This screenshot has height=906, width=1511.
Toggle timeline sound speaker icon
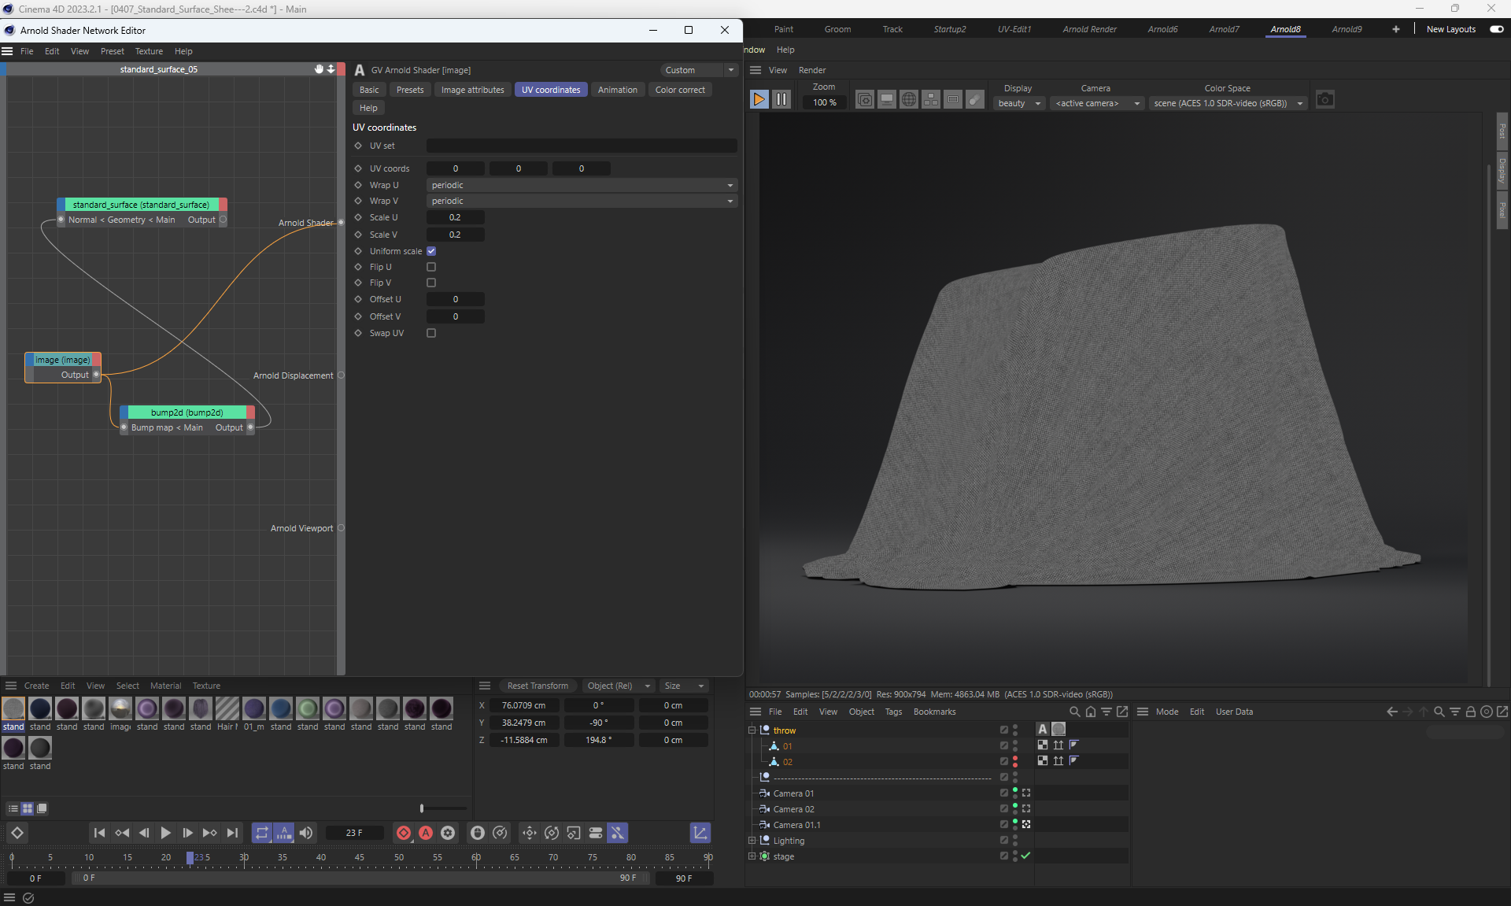coord(306,833)
